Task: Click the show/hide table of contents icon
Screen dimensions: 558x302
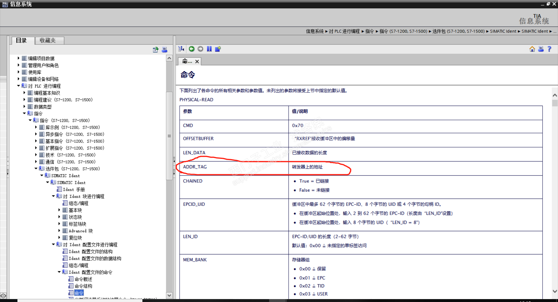Action: coord(181,49)
